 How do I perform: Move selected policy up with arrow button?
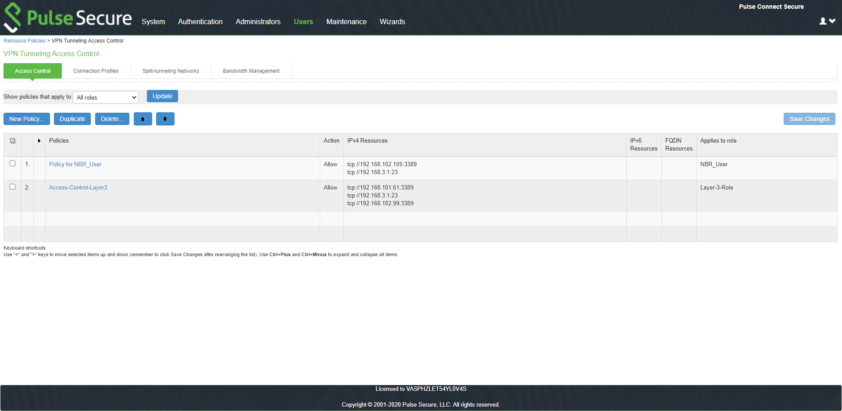point(143,119)
